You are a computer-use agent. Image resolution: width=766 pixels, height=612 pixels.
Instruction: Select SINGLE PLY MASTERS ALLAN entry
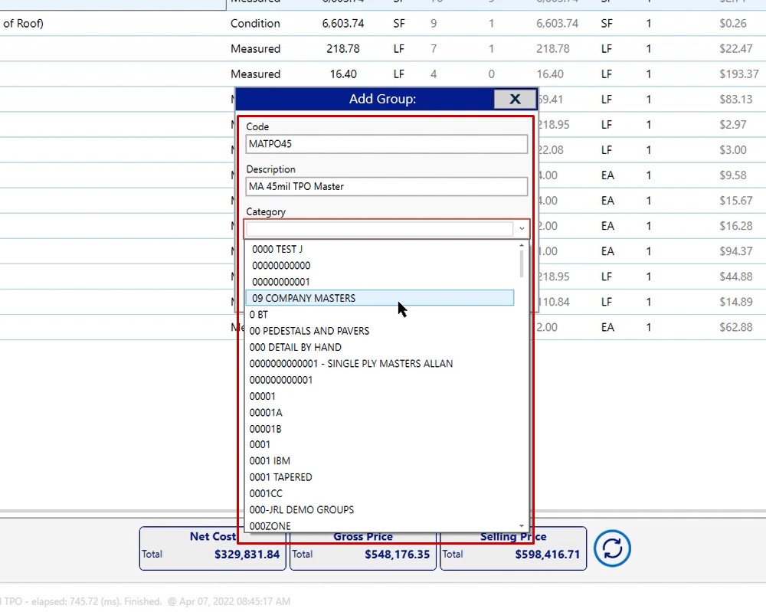[351, 364]
